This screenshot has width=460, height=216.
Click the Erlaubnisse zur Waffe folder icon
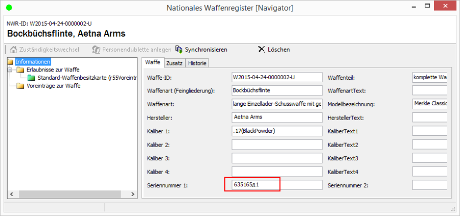point(20,69)
